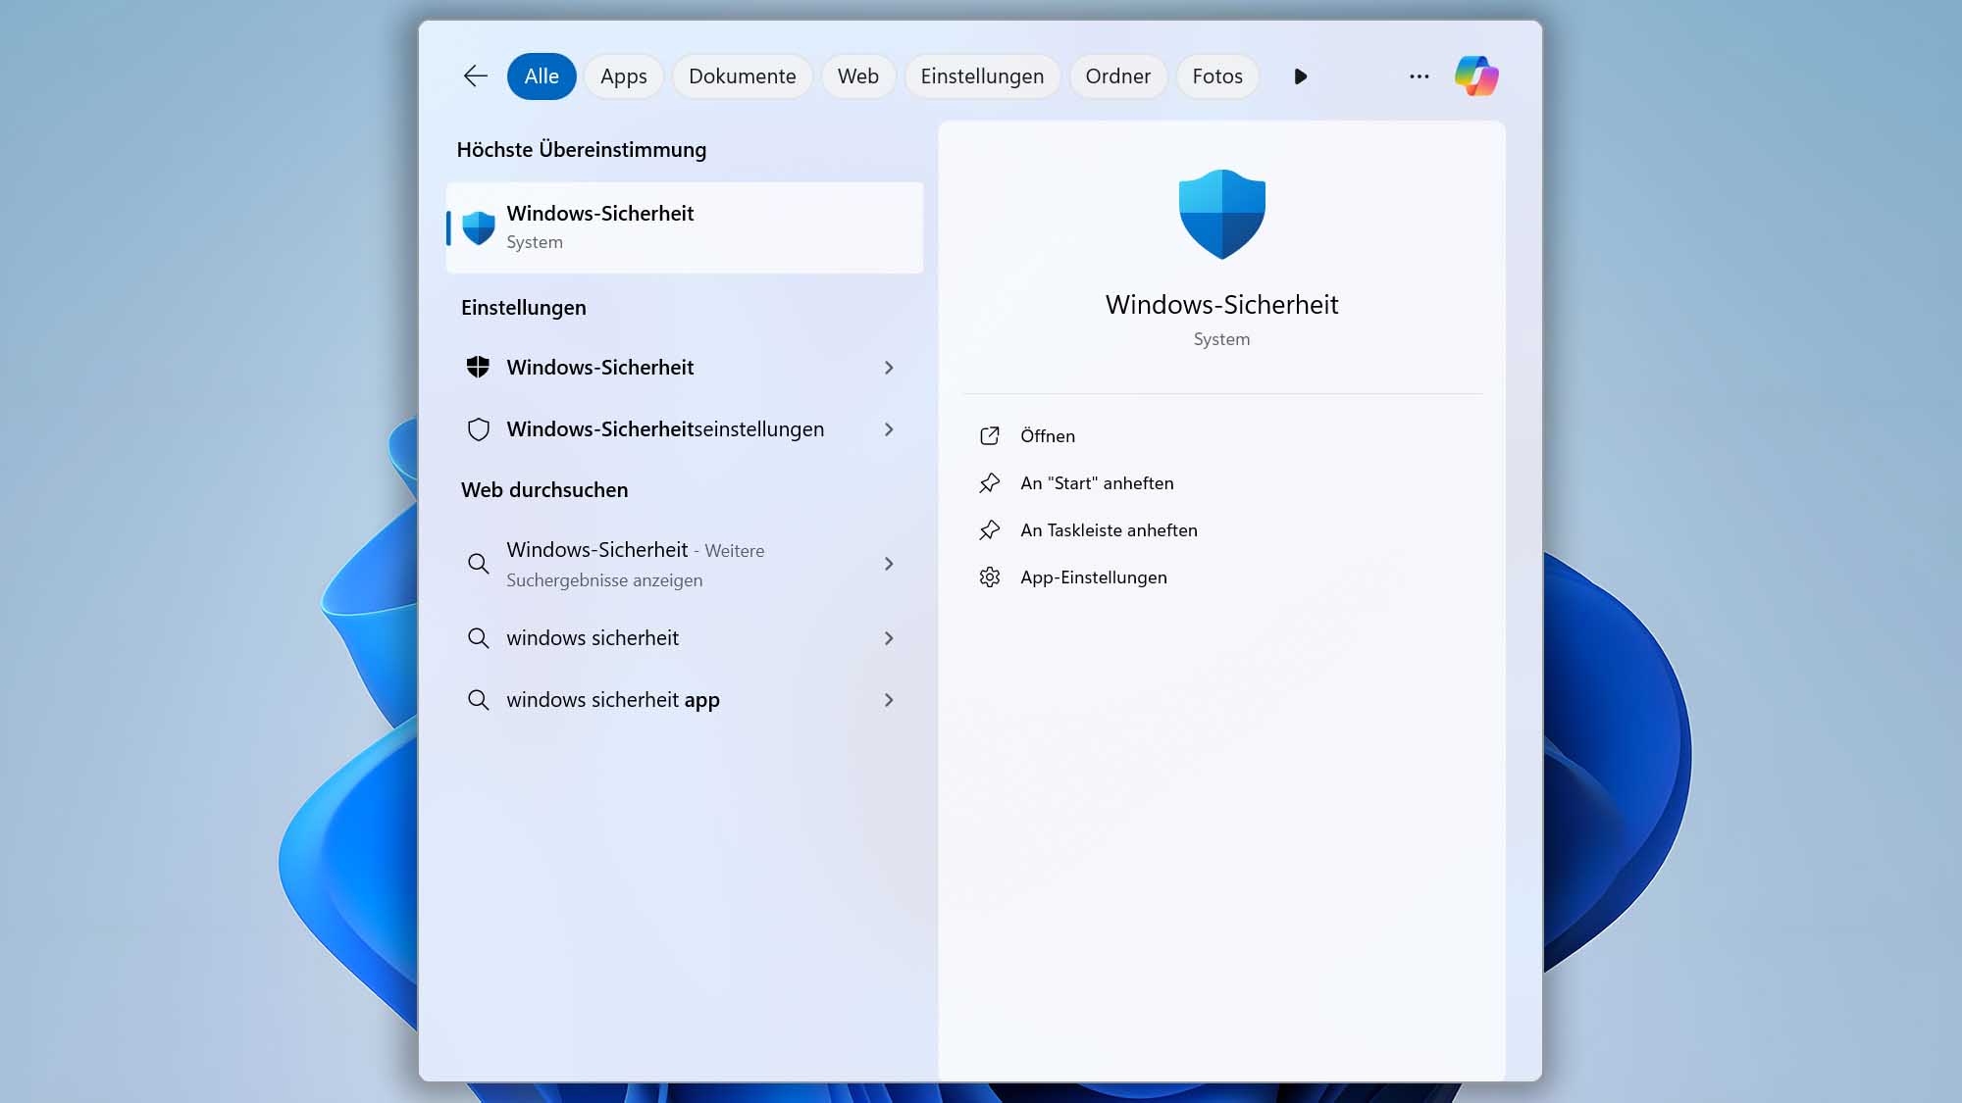The width and height of the screenshot is (1962, 1103).
Task: Click Windows-Sicherheit title in preview pane
Action: click(1221, 305)
